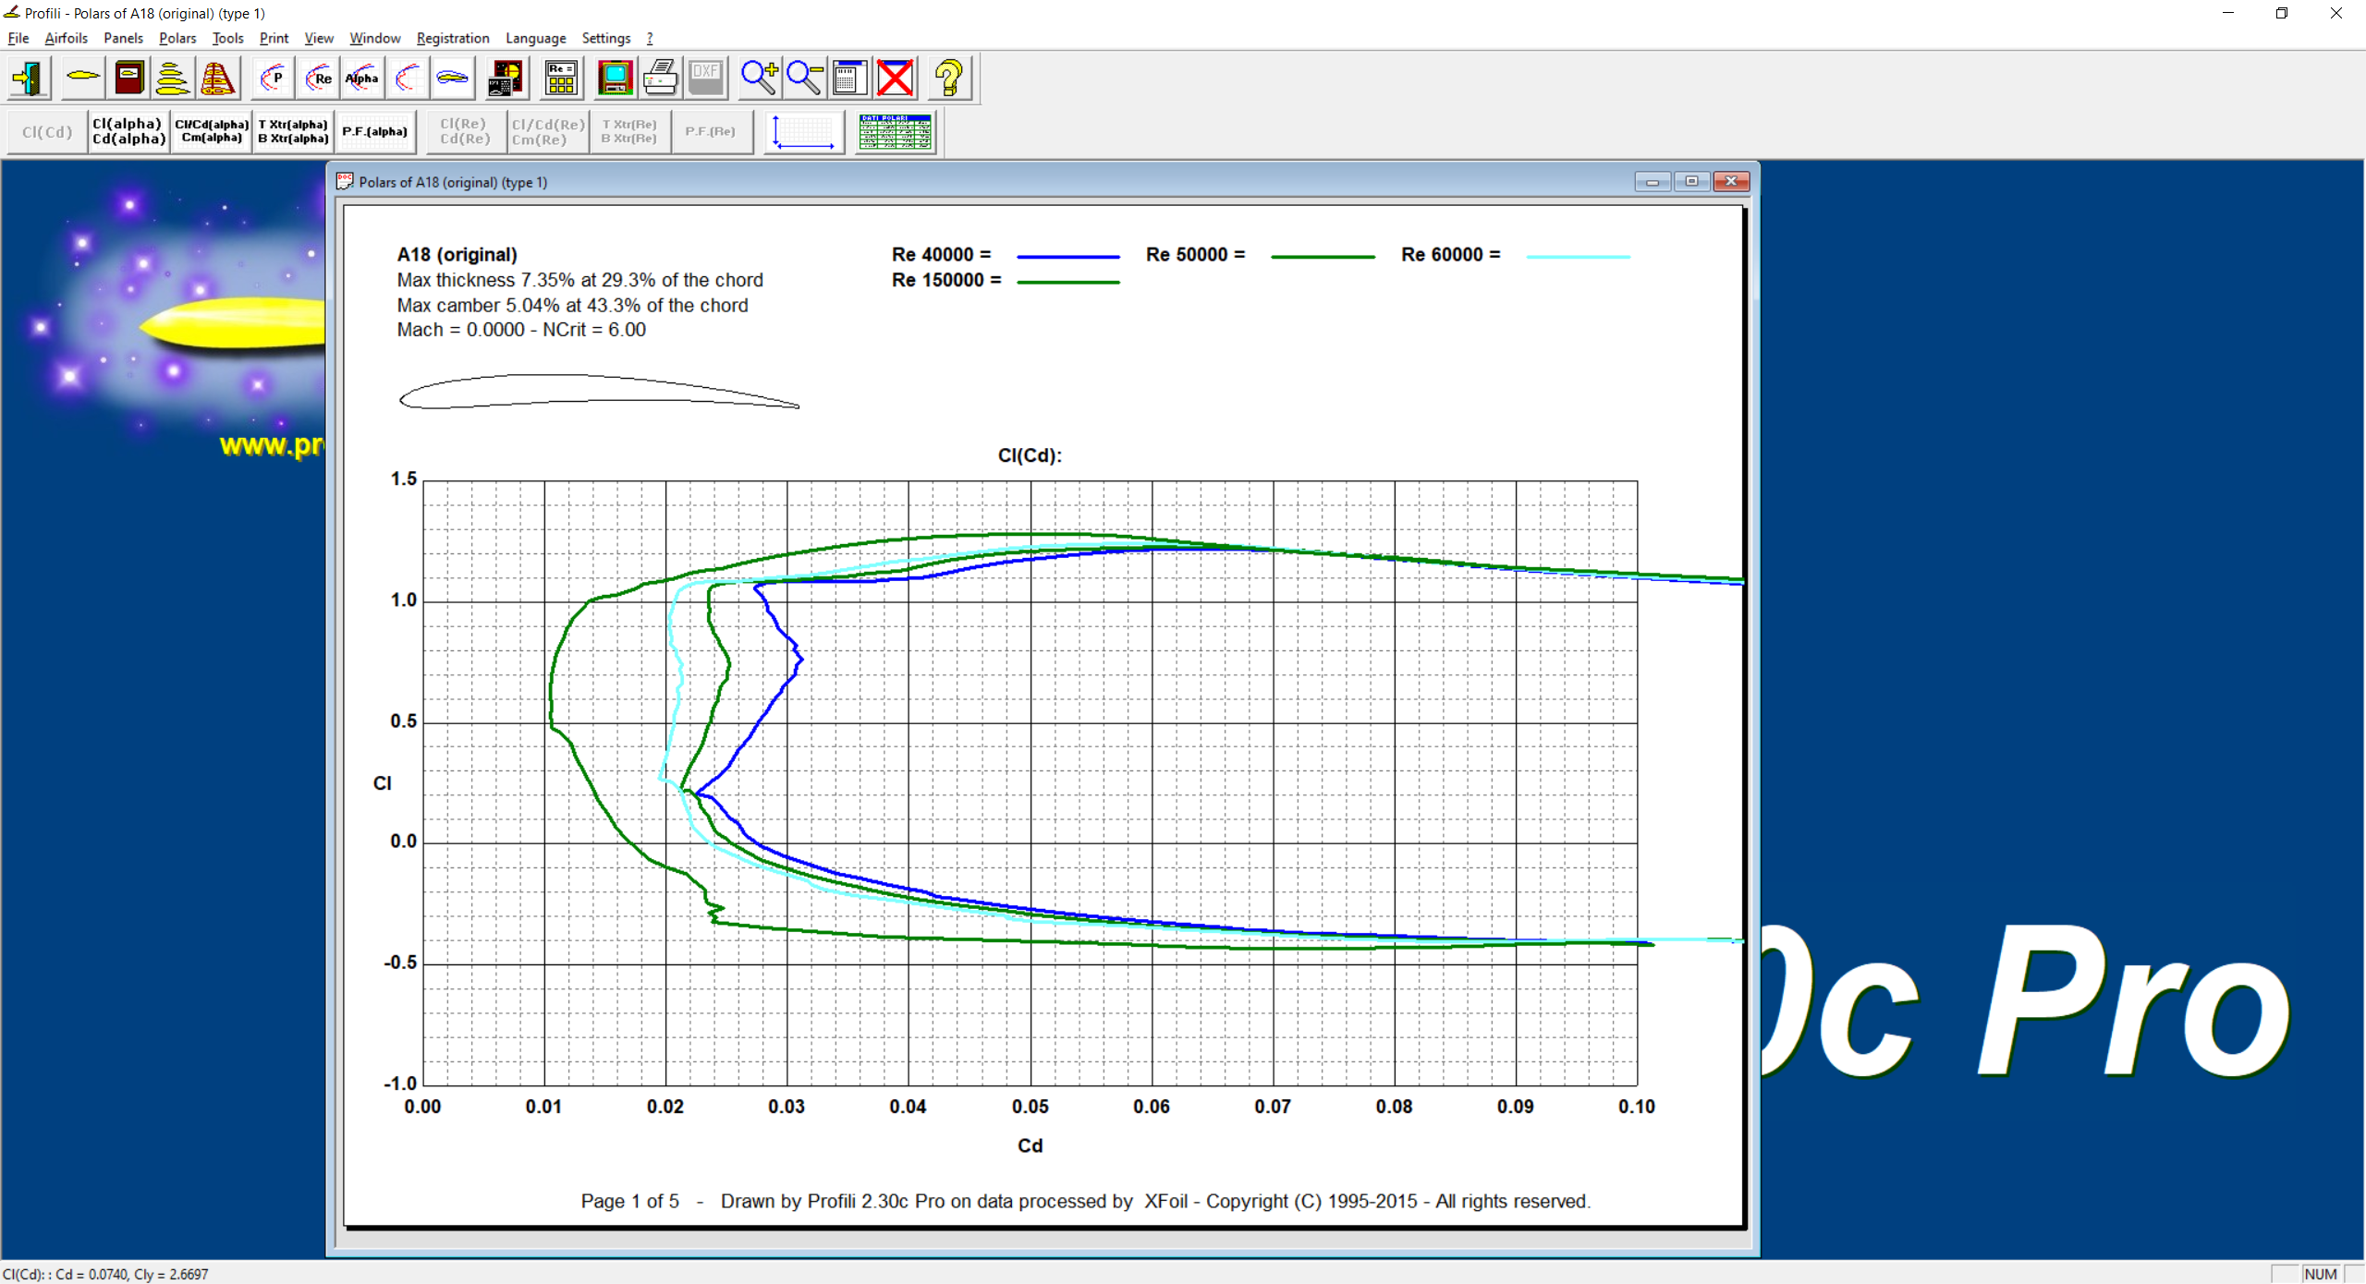The width and height of the screenshot is (2366, 1284).
Task: Click the exit door icon
Action: pyautogui.click(x=29, y=79)
